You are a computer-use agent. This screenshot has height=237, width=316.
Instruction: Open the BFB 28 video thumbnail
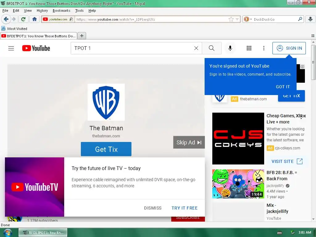point(238,184)
